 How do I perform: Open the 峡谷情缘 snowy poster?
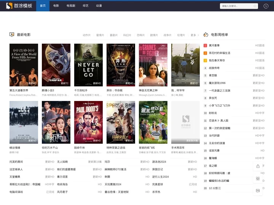24,122
